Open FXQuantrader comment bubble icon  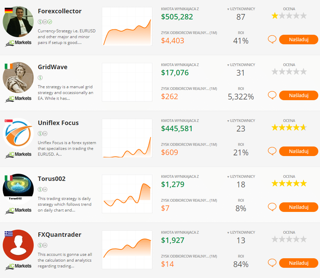[272, 263]
